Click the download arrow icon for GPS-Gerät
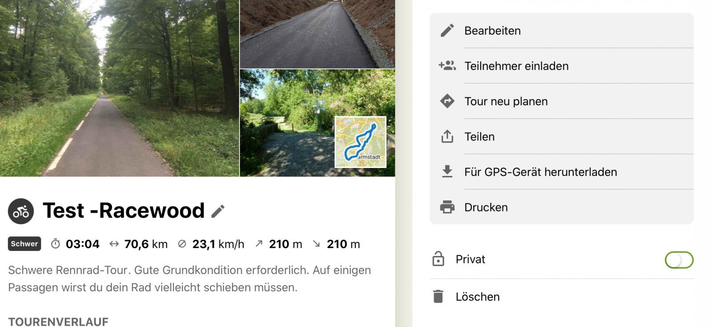Image resolution: width=711 pixels, height=327 pixels. point(447,171)
